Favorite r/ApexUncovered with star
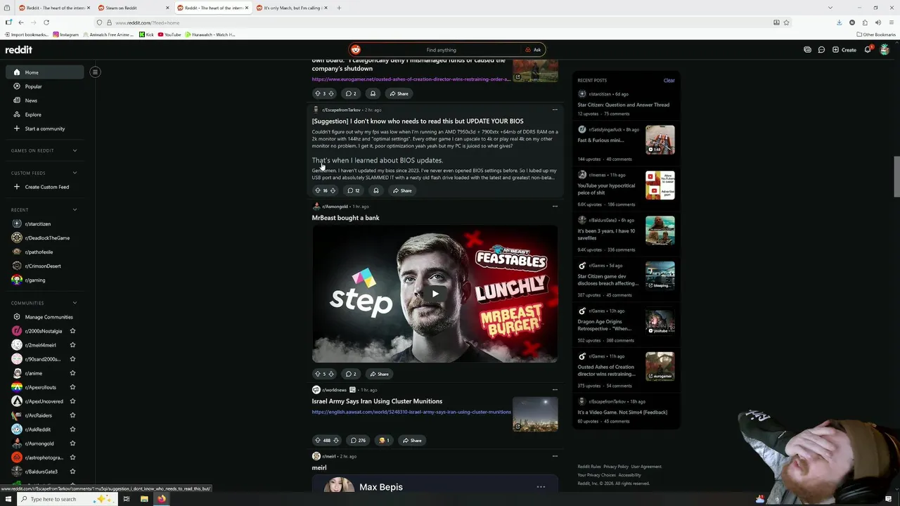 pos(72,401)
